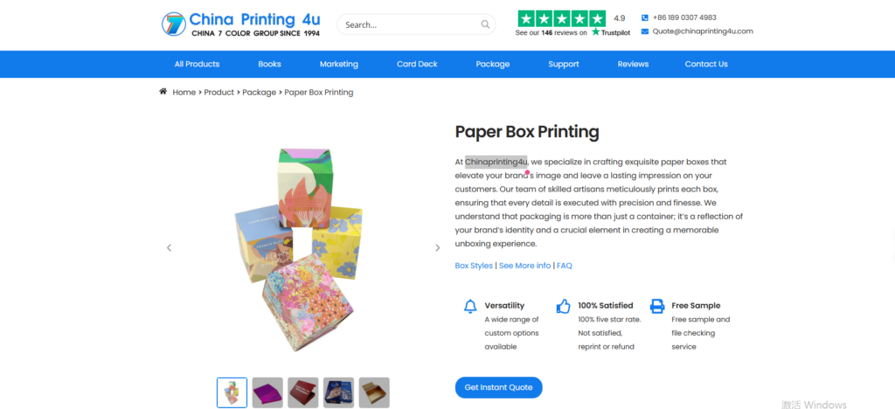
Task: Click the China Printing 4u logo
Action: coord(241,24)
